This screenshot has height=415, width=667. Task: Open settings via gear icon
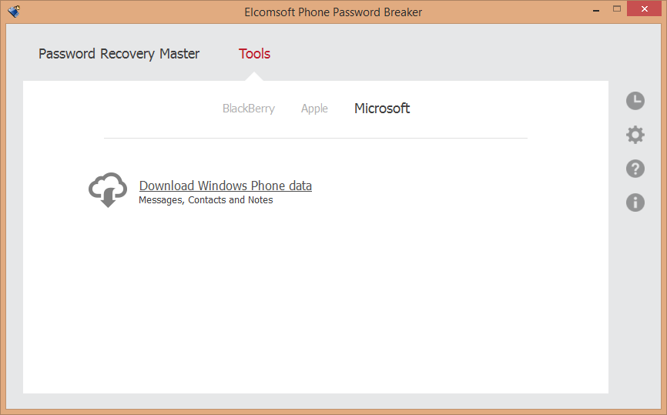tap(635, 135)
